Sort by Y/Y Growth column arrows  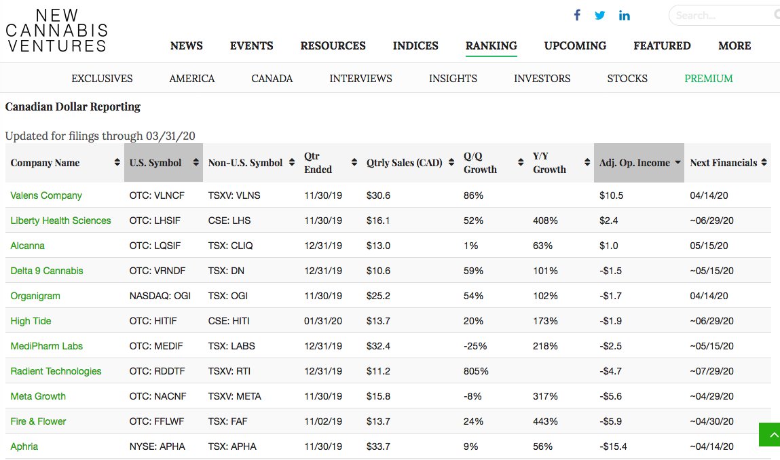click(x=587, y=162)
